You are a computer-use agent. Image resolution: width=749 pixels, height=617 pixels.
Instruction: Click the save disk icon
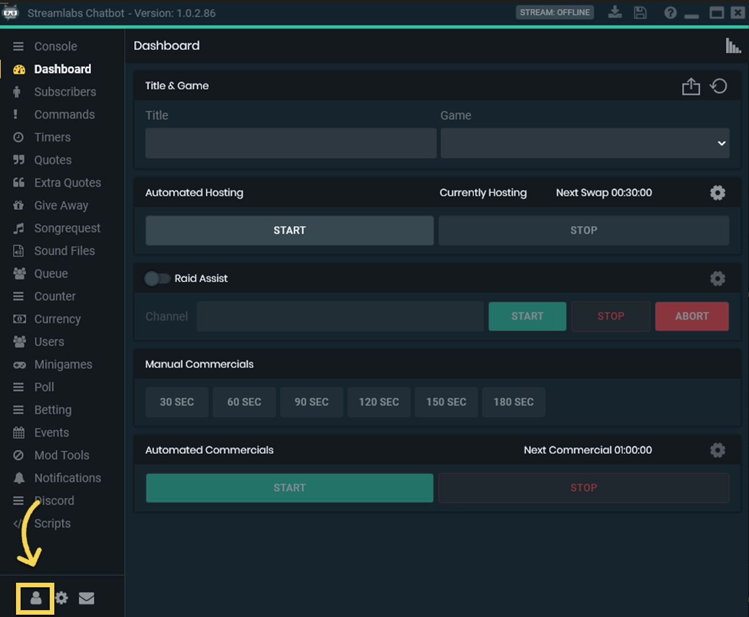[x=640, y=12]
